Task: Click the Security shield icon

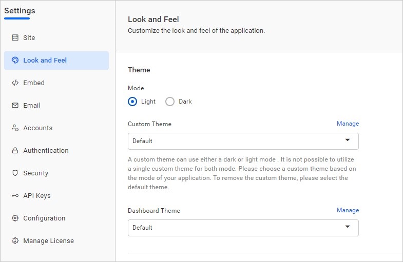Action: 15,173
